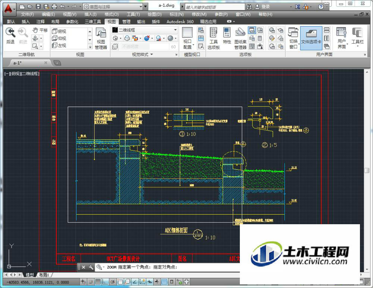Open the 视图管理器 view manager
The width and height of the screenshot is (373, 288).
coord(101,38)
